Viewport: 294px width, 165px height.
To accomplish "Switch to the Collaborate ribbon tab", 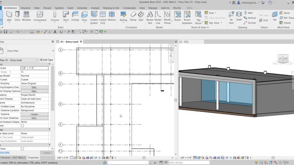I will pyautogui.click(x=129, y=8).
